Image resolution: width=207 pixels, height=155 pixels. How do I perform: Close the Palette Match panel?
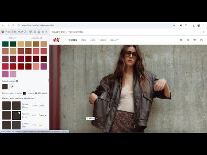point(46,32)
